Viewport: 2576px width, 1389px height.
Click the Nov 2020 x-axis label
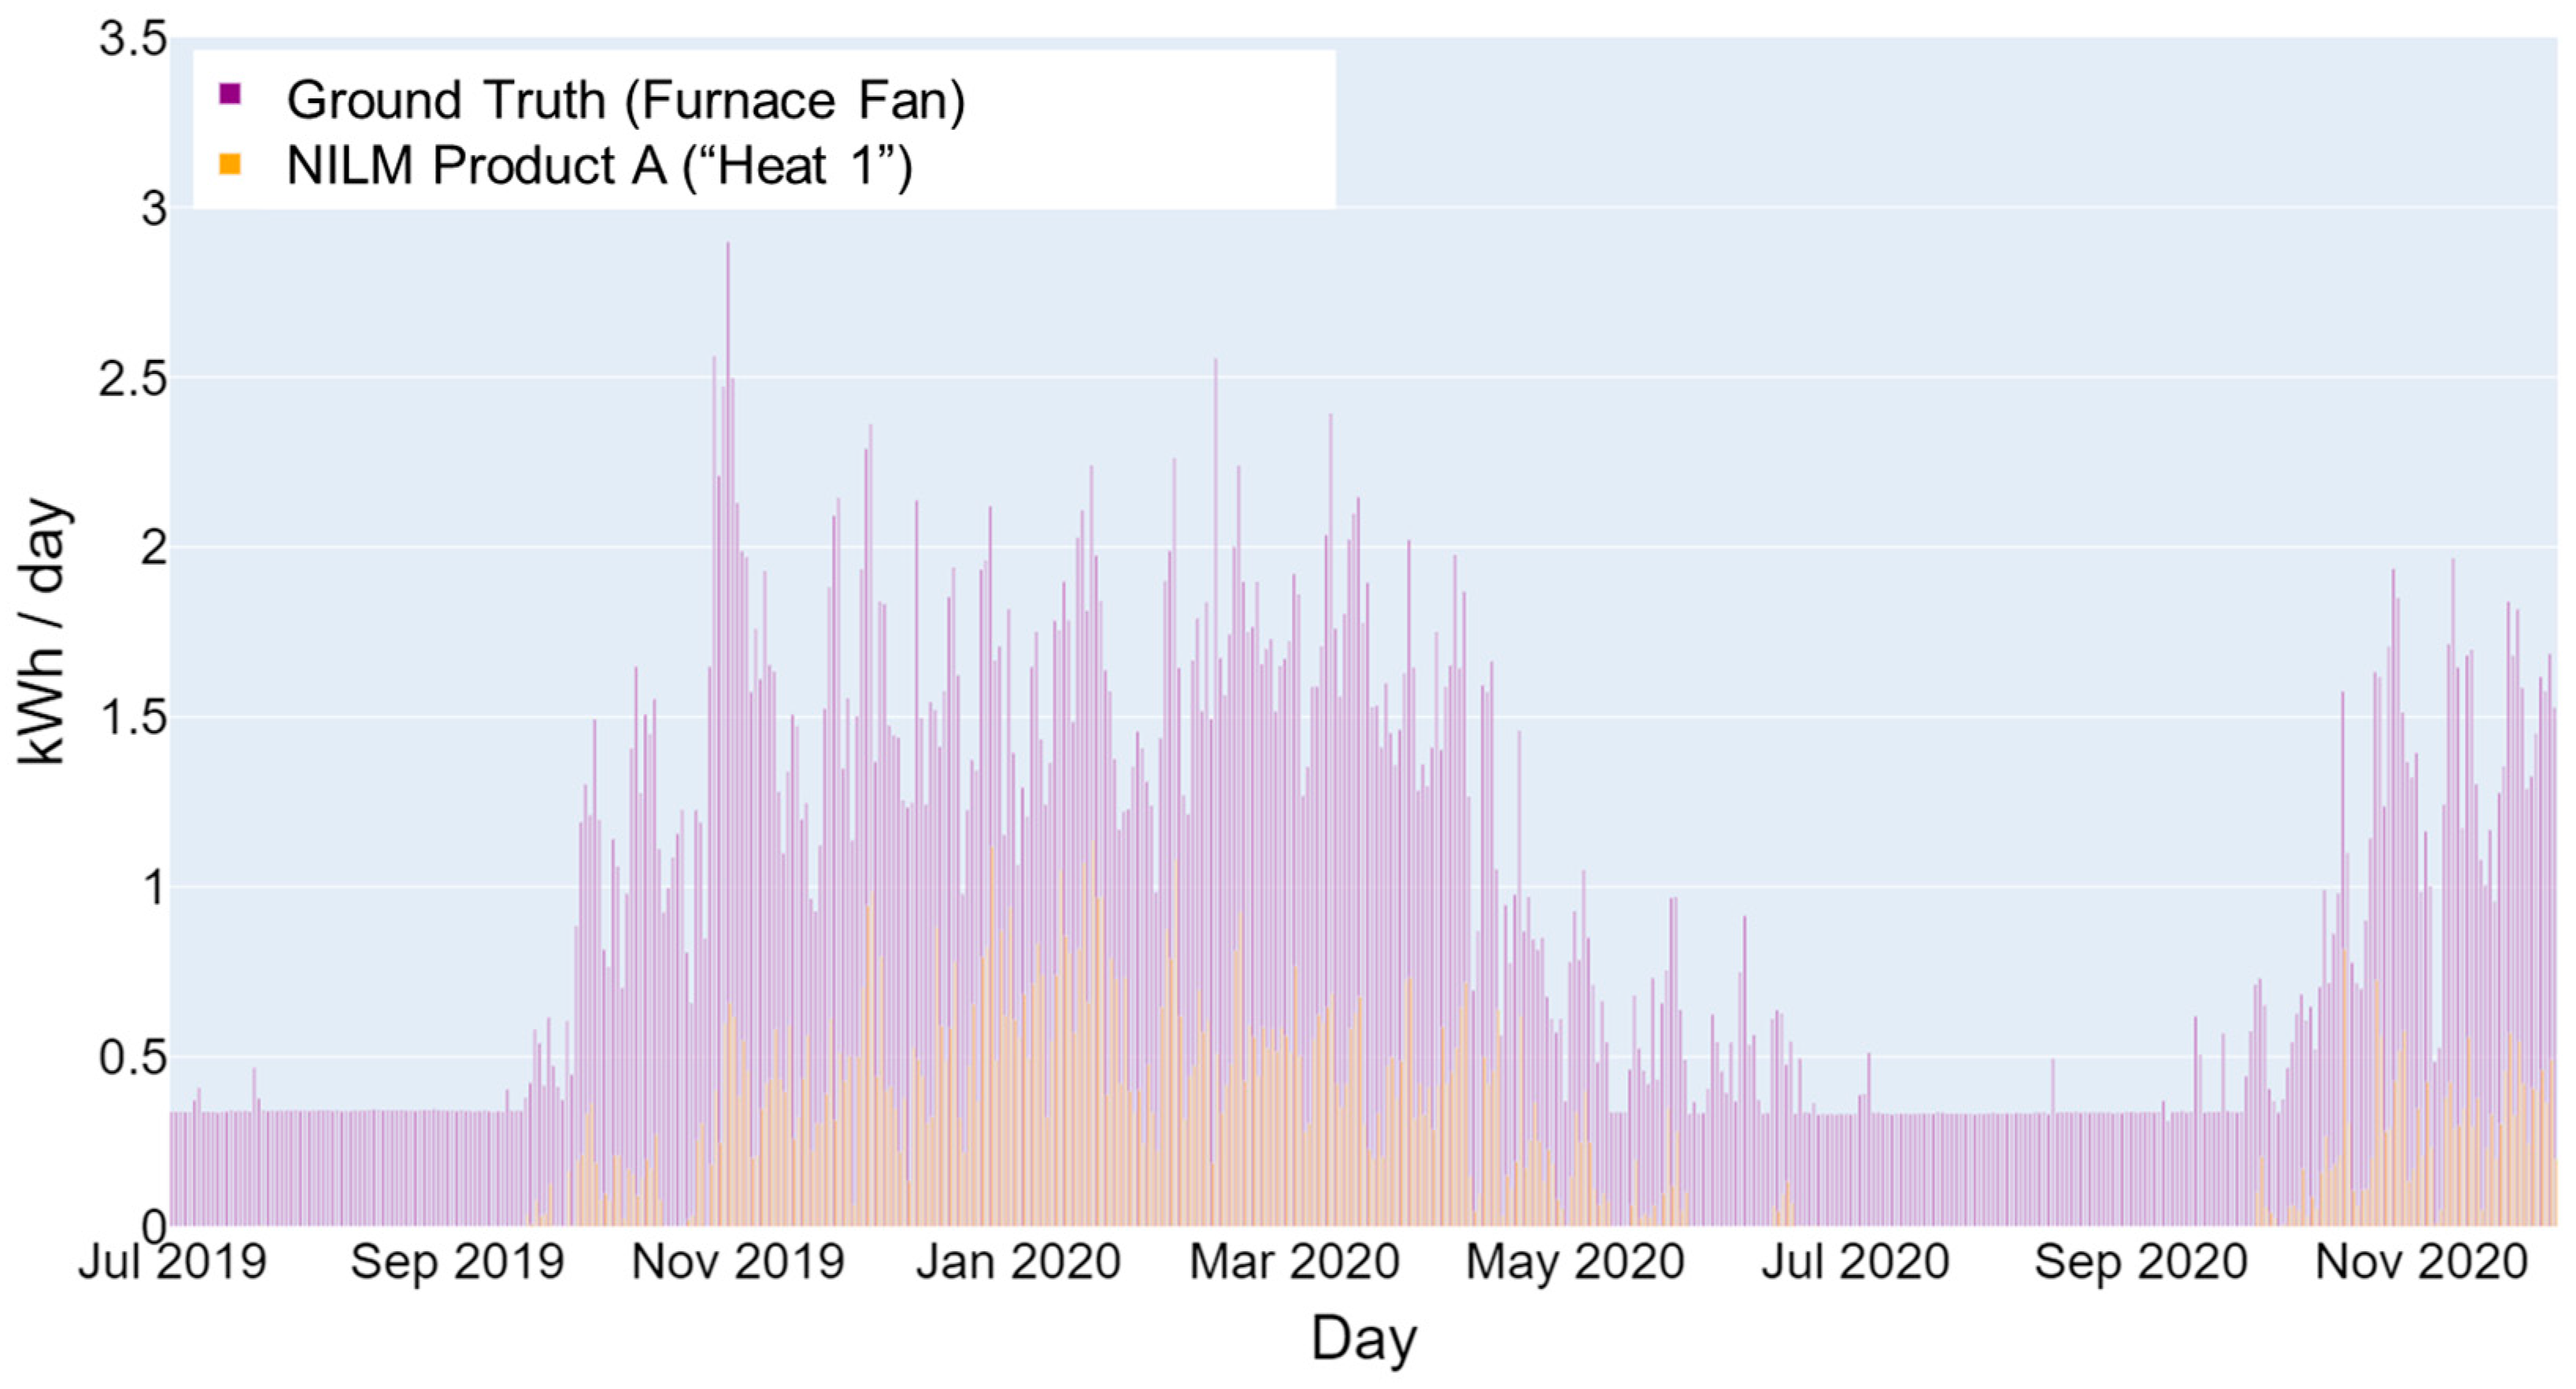tap(2421, 1262)
